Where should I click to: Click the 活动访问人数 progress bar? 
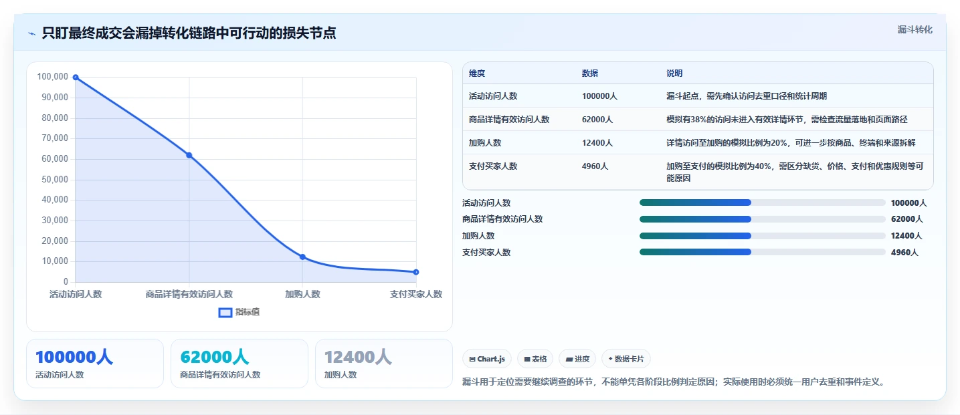coord(763,202)
